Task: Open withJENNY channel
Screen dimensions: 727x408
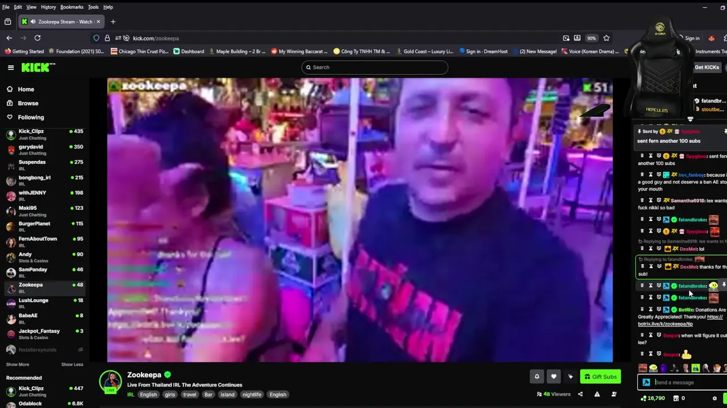Action: (44, 195)
